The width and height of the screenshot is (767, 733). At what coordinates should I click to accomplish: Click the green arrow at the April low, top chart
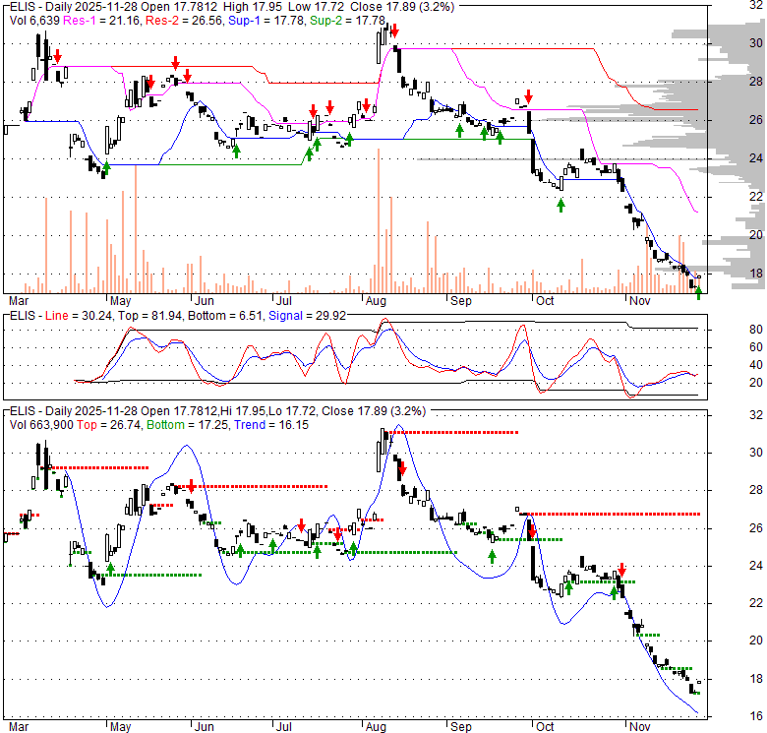coord(106,168)
